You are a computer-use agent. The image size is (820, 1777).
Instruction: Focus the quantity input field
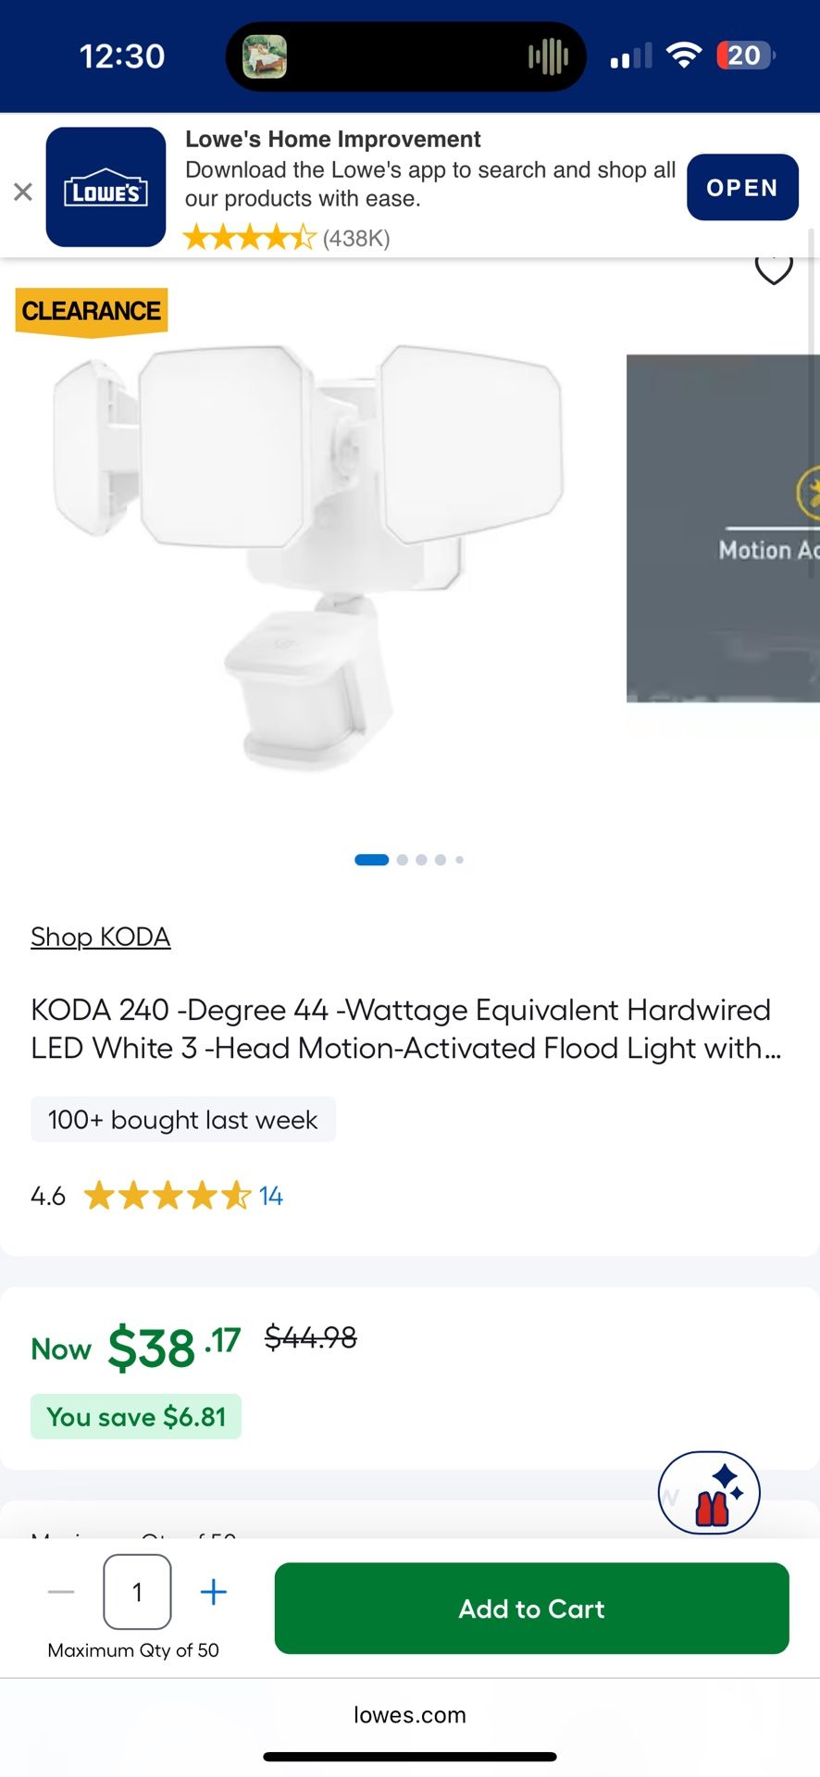coord(137,1592)
